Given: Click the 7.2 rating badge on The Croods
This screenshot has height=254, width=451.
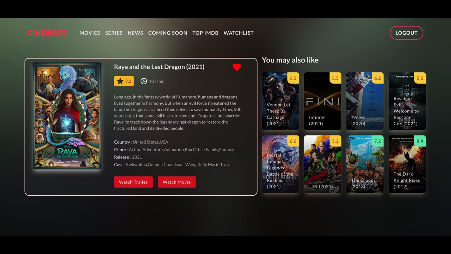Looking at the screenshot, I should tap(378, 141).
